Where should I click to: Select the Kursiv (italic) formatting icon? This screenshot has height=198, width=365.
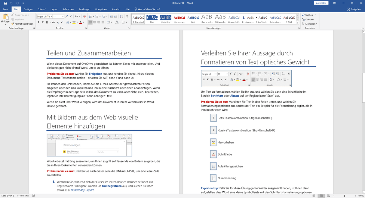[x=42, y=22]
